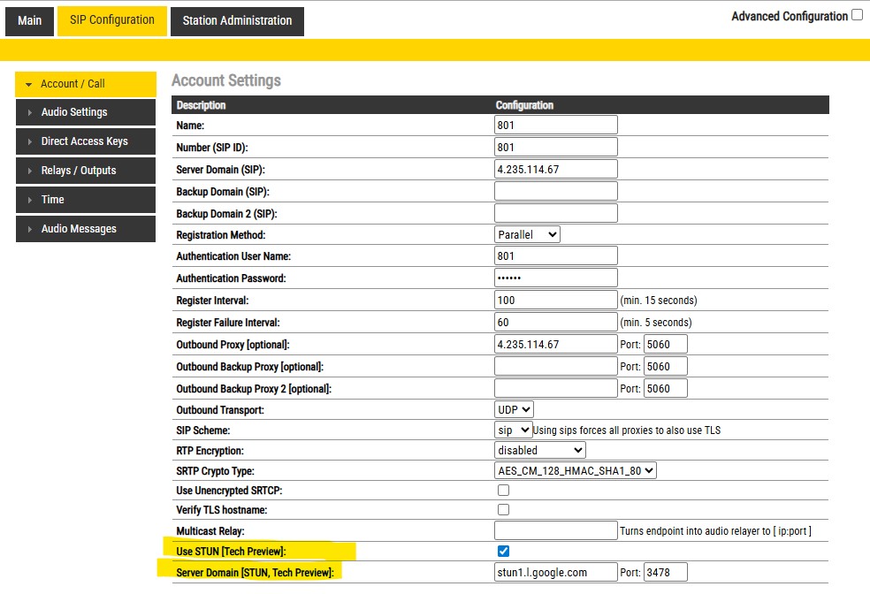
Task: Open the Outbound Transport dropdown
Action: (x=514, y=409)
